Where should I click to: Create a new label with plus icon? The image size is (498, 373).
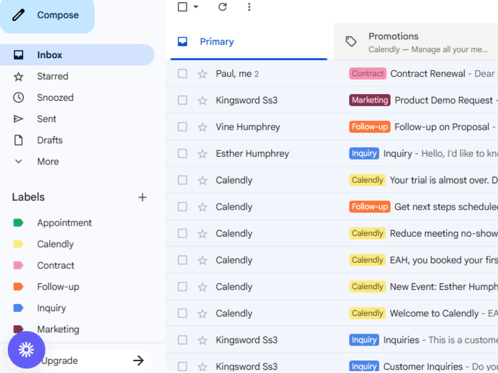pos(142,197)
